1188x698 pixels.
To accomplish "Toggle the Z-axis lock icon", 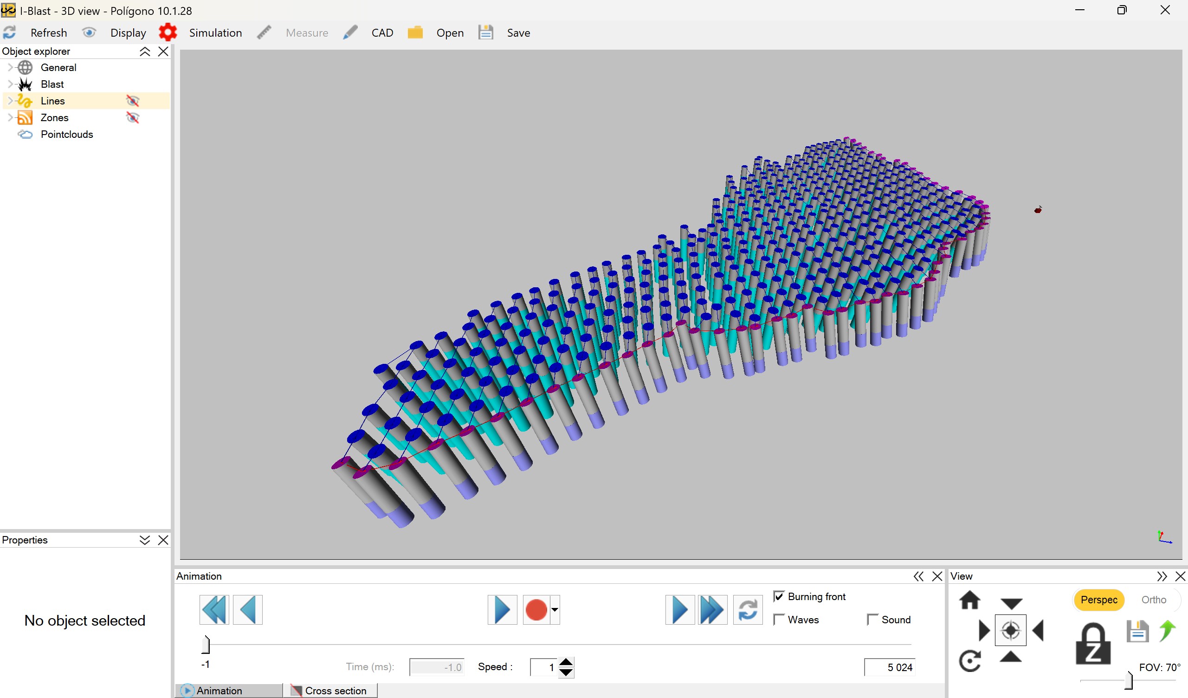I will click(1094, 642).
